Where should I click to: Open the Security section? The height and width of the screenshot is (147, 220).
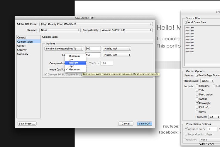pyautogui.click(x=22, y=50)
